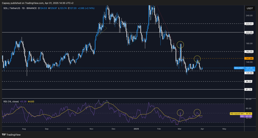258x138 pixels.
Task: Click the 60.00 RSI axis tick
Action: pyautogui.click(x=249, y=109)
